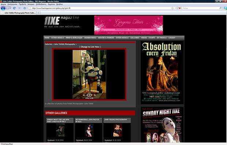Go to browser home page icon

click(x=25, y=8)
